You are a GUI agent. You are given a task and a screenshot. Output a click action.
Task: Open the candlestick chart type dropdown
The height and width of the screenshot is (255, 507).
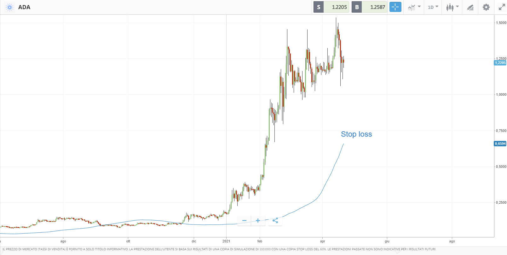coord(452,7)
